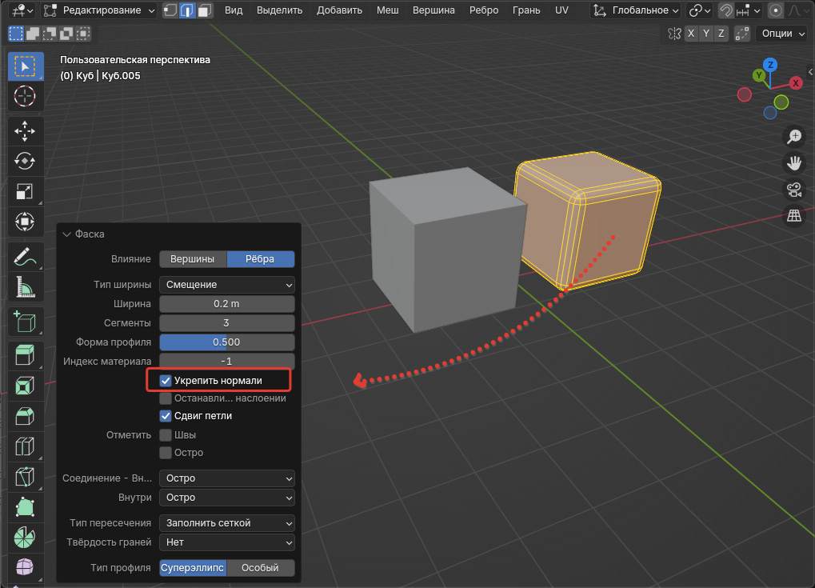The height and width of the screenshot is (588, 815).
Task: Open the UV menu
Action: tap(561, 10)
